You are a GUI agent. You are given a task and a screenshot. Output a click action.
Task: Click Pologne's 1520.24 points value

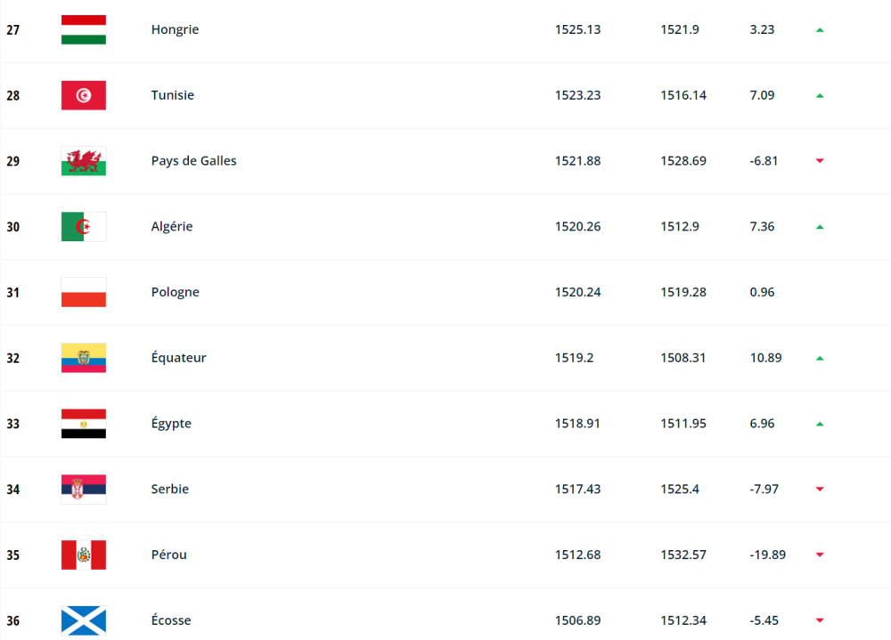577,292
